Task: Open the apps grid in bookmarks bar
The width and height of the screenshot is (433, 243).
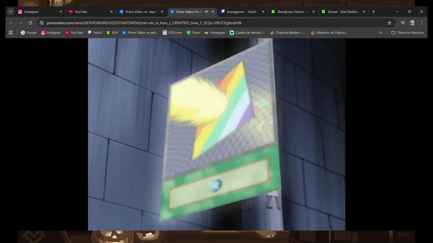Action: [11, 33]
